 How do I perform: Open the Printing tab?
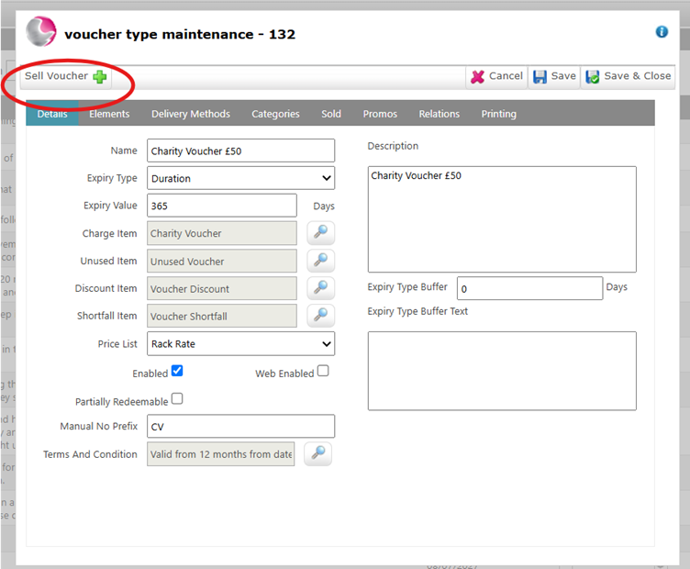click(498, 114)
